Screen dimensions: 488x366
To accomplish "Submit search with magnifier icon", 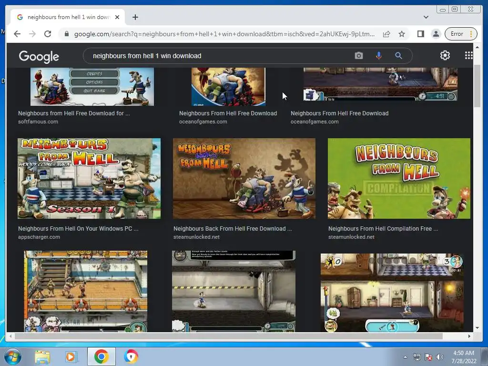I will [x=398, y=56].
